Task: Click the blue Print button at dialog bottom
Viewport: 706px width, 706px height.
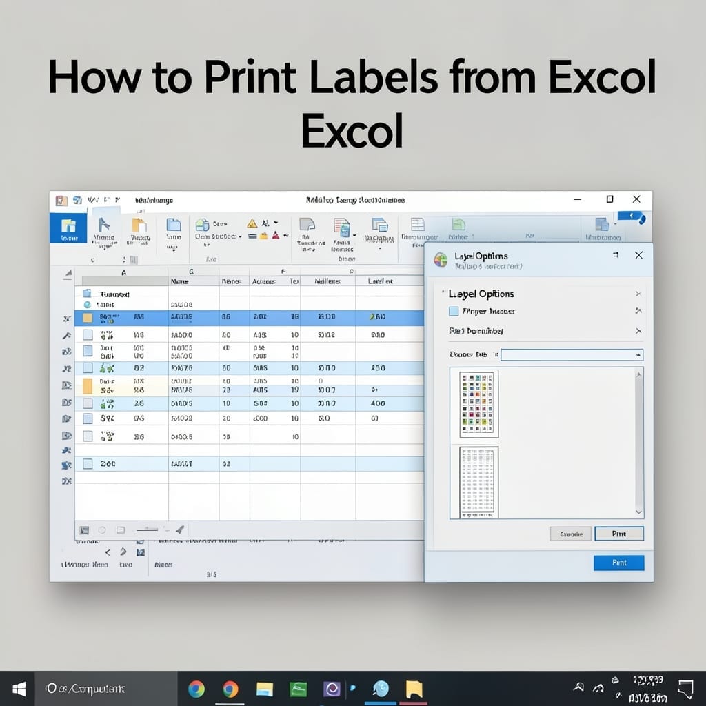Action: pos(618,563)
